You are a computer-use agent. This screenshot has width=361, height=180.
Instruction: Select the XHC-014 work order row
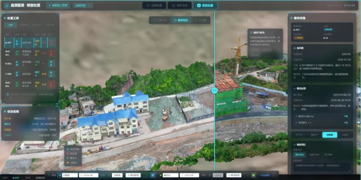click(x=30, y=84)
